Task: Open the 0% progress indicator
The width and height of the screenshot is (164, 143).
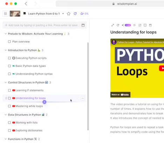Action: tap(84, 14)
